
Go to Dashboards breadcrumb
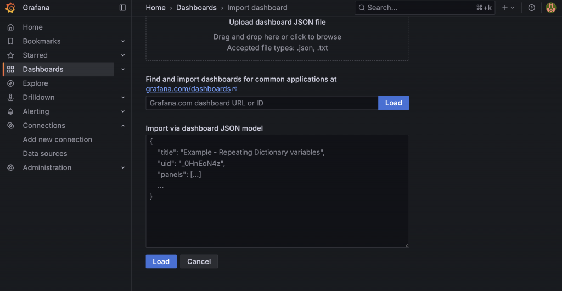point(196,8)
